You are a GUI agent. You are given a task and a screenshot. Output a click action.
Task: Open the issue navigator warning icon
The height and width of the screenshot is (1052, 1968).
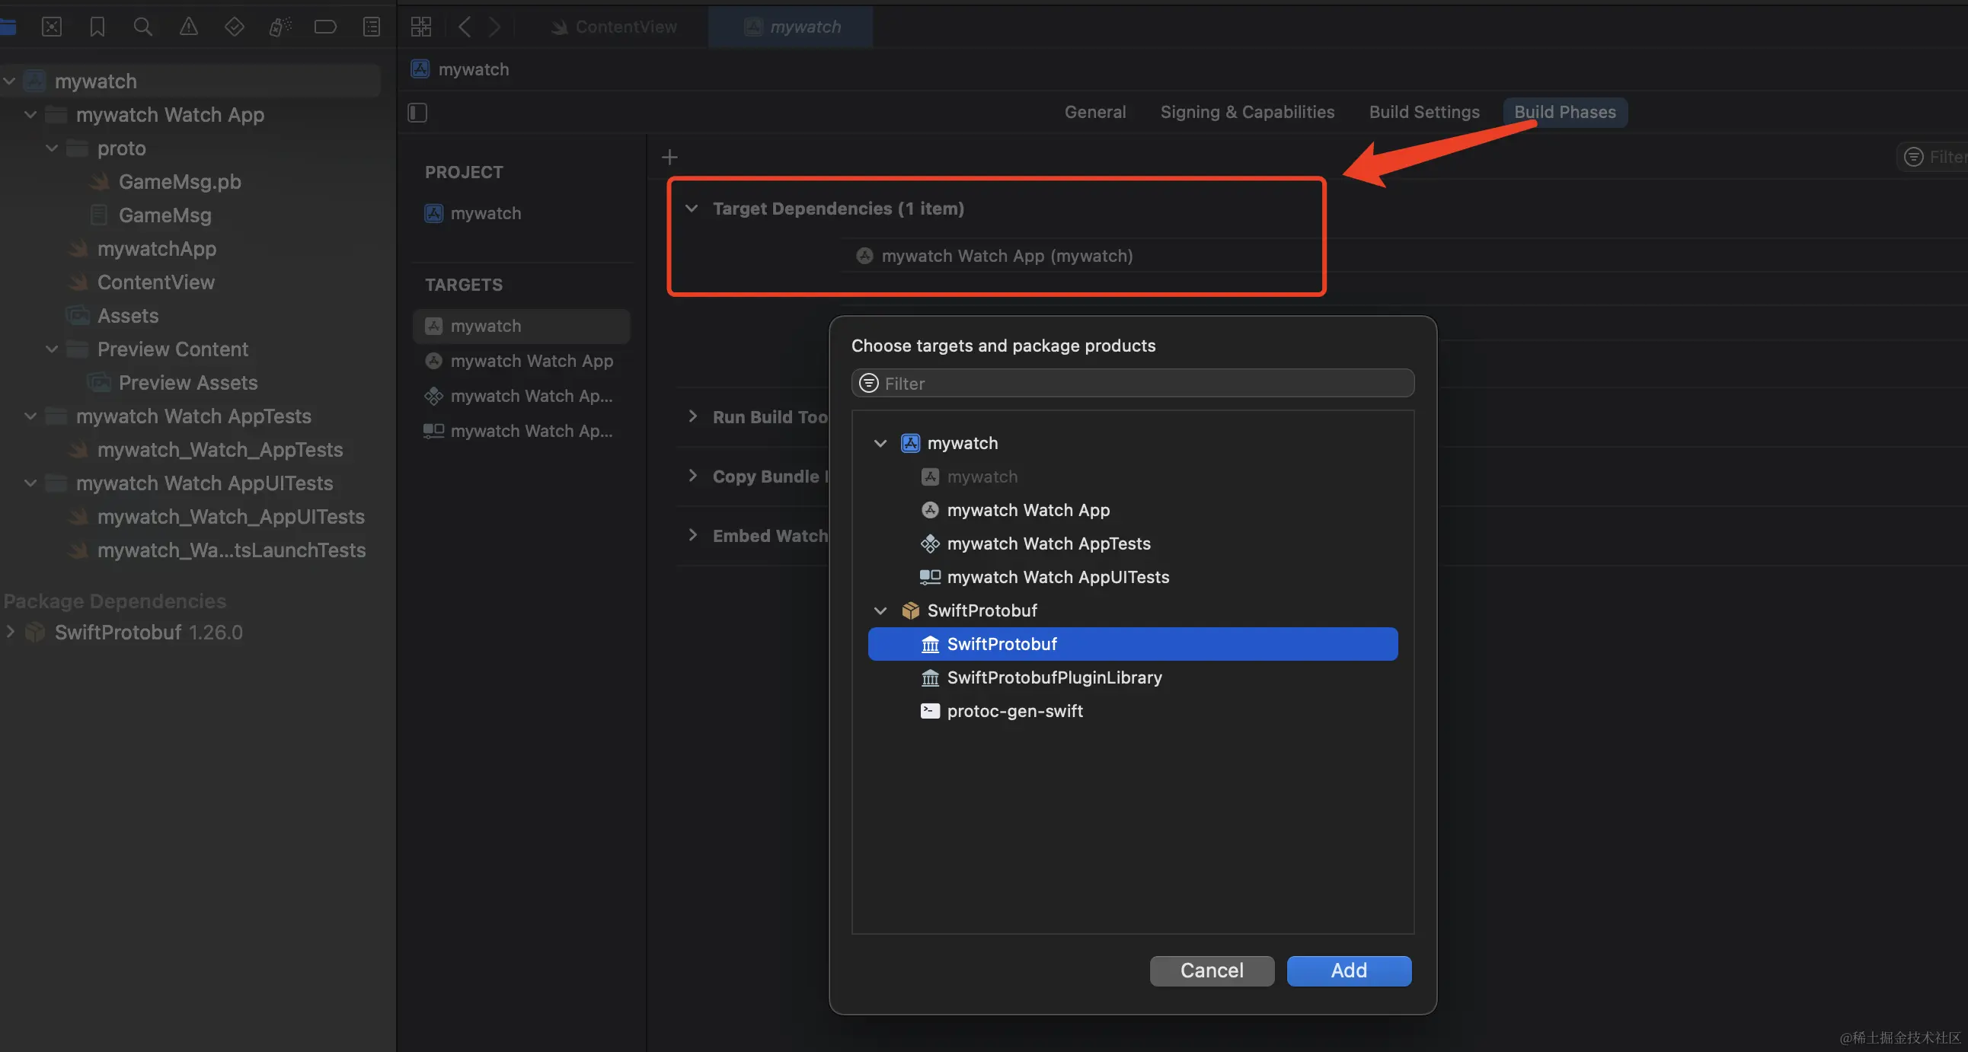pos(188,27)
